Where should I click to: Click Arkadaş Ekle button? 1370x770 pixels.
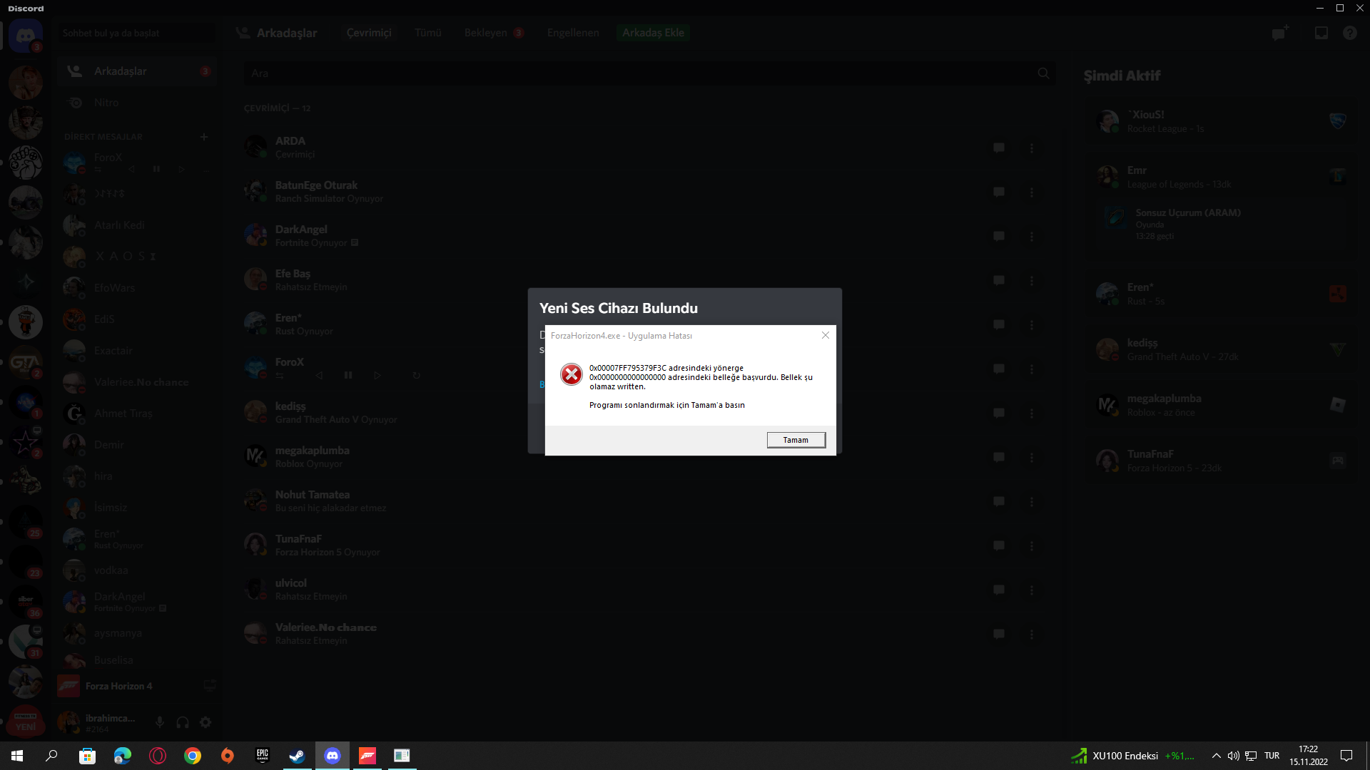(653, 33)
